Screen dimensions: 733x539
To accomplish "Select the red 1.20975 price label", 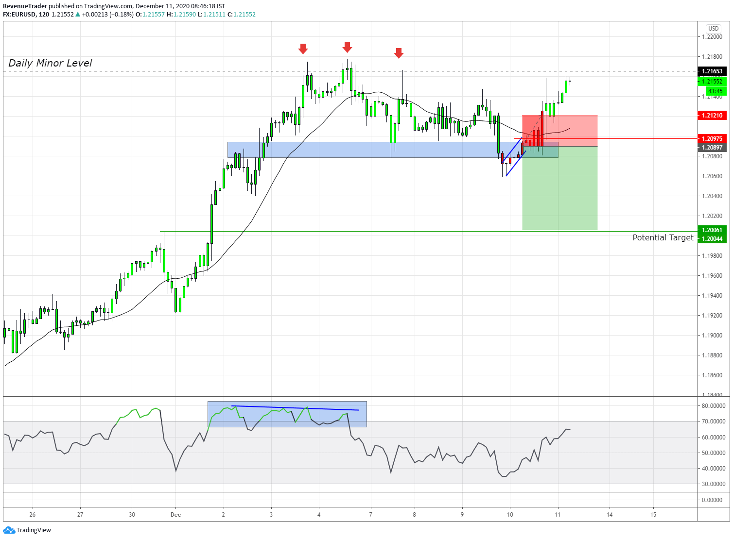I will [x=712, y=139].
